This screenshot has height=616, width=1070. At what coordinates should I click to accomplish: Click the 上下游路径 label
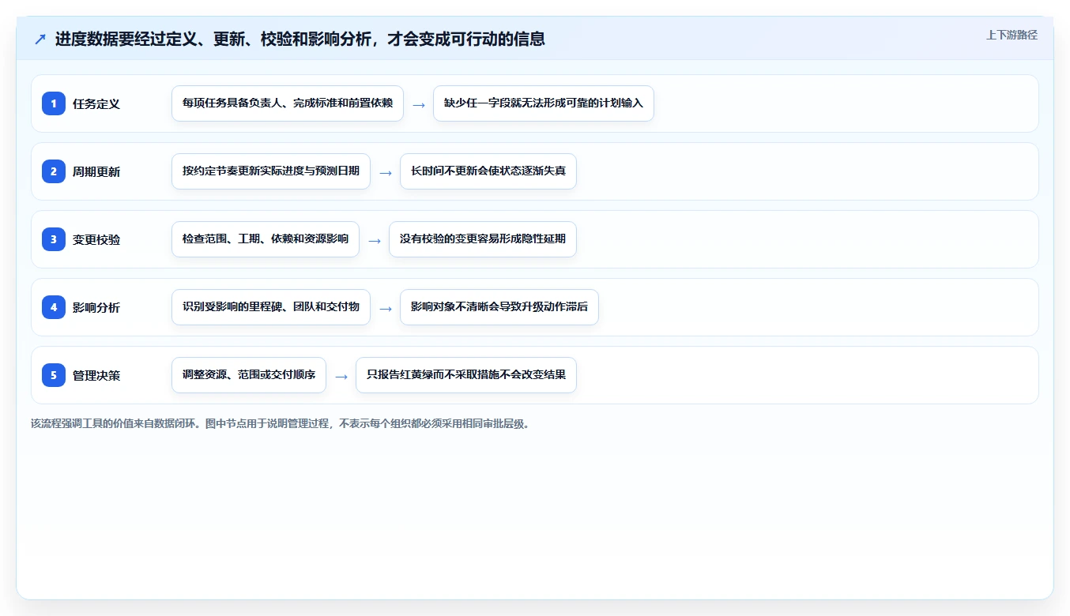tap(1012, 35)
